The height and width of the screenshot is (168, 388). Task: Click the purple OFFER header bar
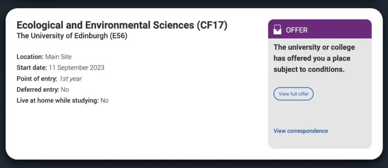320,29
